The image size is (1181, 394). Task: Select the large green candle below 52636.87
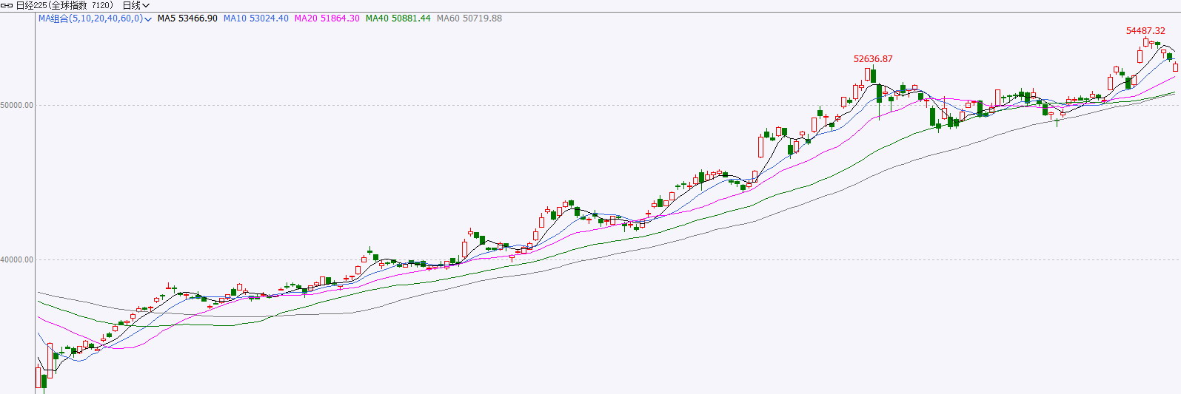(879, 93)
